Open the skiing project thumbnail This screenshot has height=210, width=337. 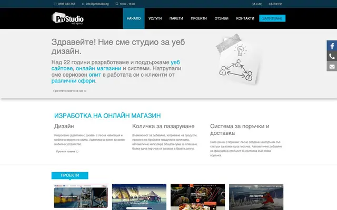pyautogui.click(x=256, y=197)
